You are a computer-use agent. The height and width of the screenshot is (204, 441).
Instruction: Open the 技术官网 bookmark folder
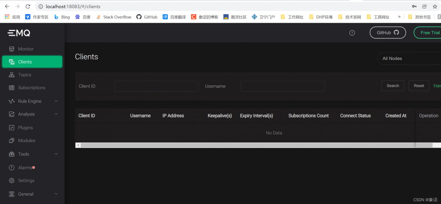point(349,17)
